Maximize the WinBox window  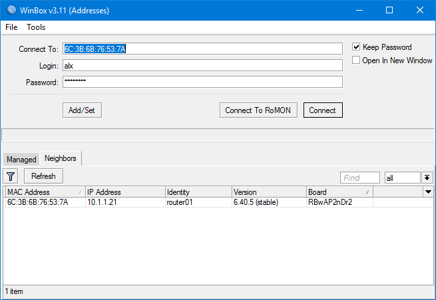coord(389,10)
